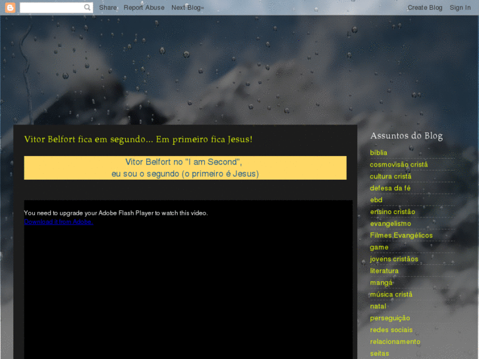The width and height of the screenshot is (479, 359).
Task: Open the ensino cristão label
Action: tap(393, 211)
